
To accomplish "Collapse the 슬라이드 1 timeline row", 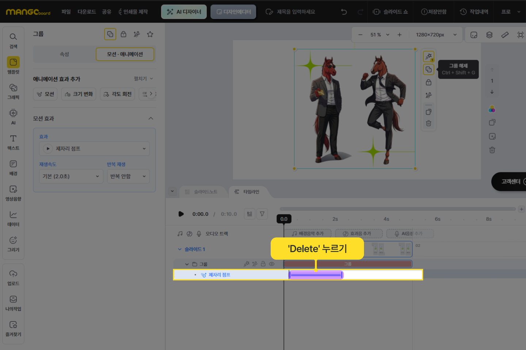I will point(180,249).
